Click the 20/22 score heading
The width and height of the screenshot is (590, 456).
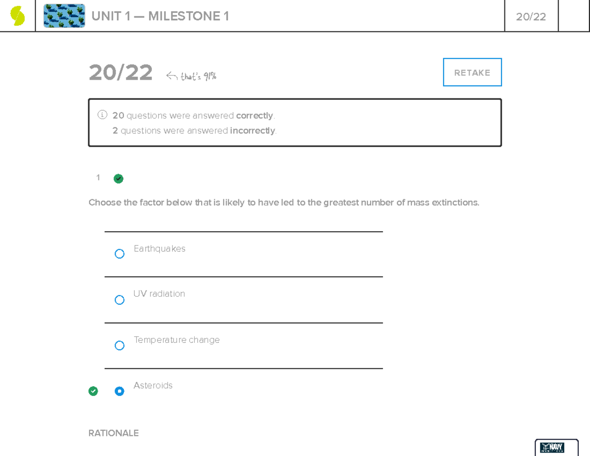pos(120,73)
